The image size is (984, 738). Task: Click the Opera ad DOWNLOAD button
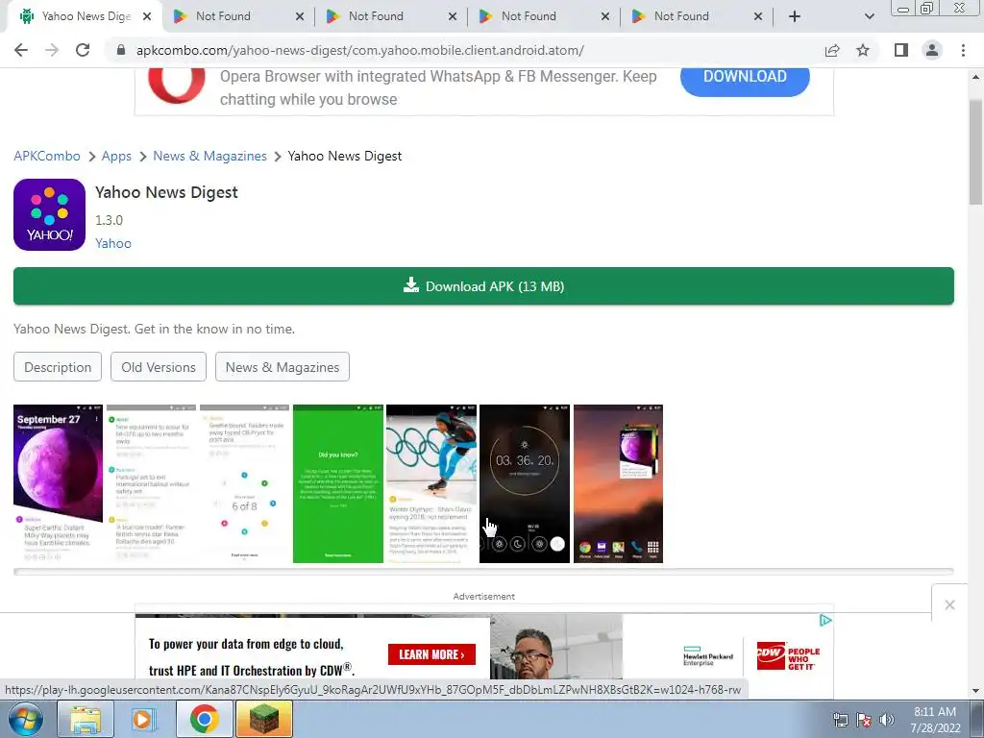click(745, 77)
